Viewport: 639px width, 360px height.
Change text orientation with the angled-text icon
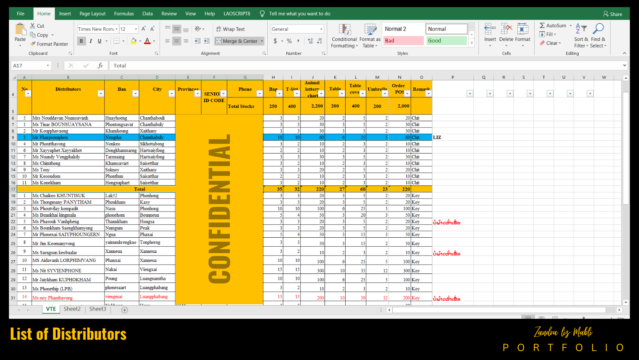pos(198,29)
